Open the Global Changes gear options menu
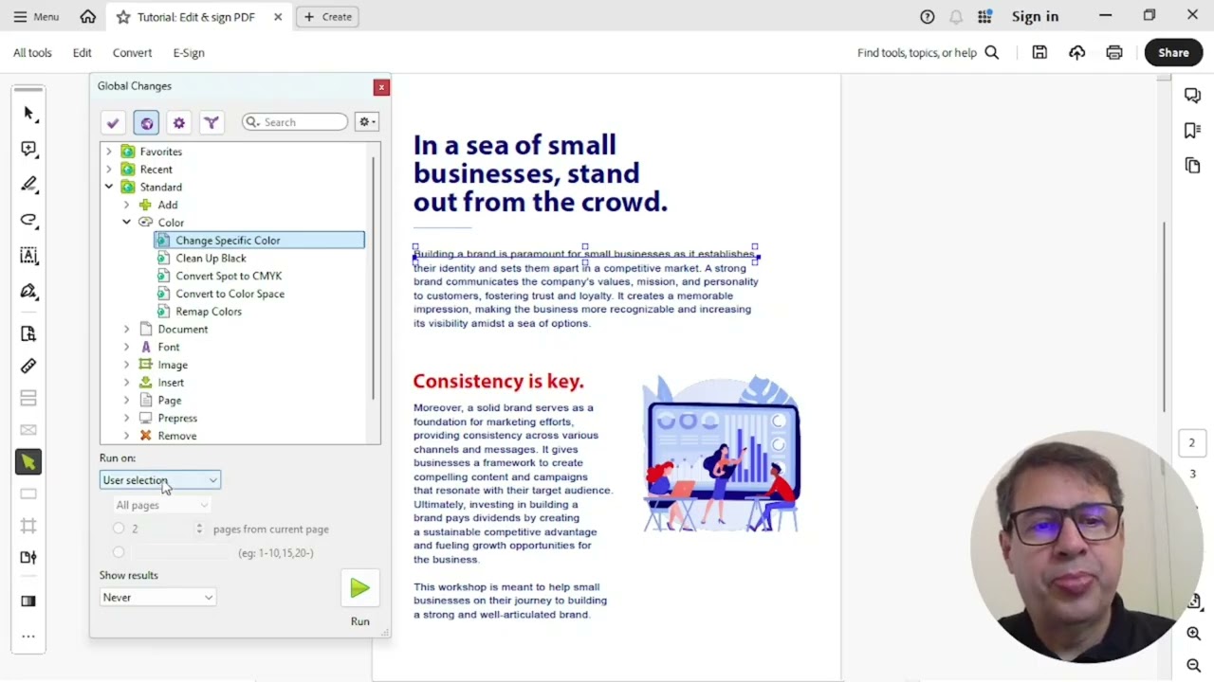This screenshot has width=1214, height=682. point(367,122)
